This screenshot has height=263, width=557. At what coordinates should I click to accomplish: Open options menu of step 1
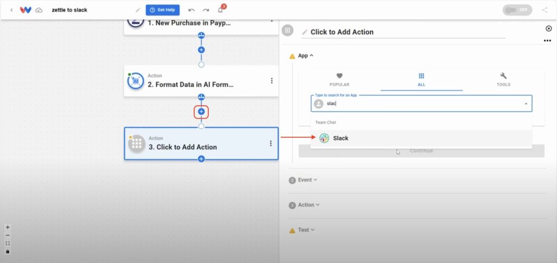(272, 21)
